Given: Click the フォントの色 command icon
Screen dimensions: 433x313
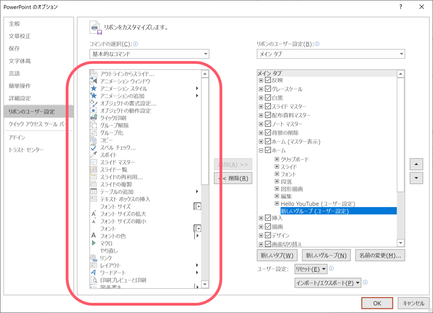Looking at the screenshot, I should [x=94, y=235].
